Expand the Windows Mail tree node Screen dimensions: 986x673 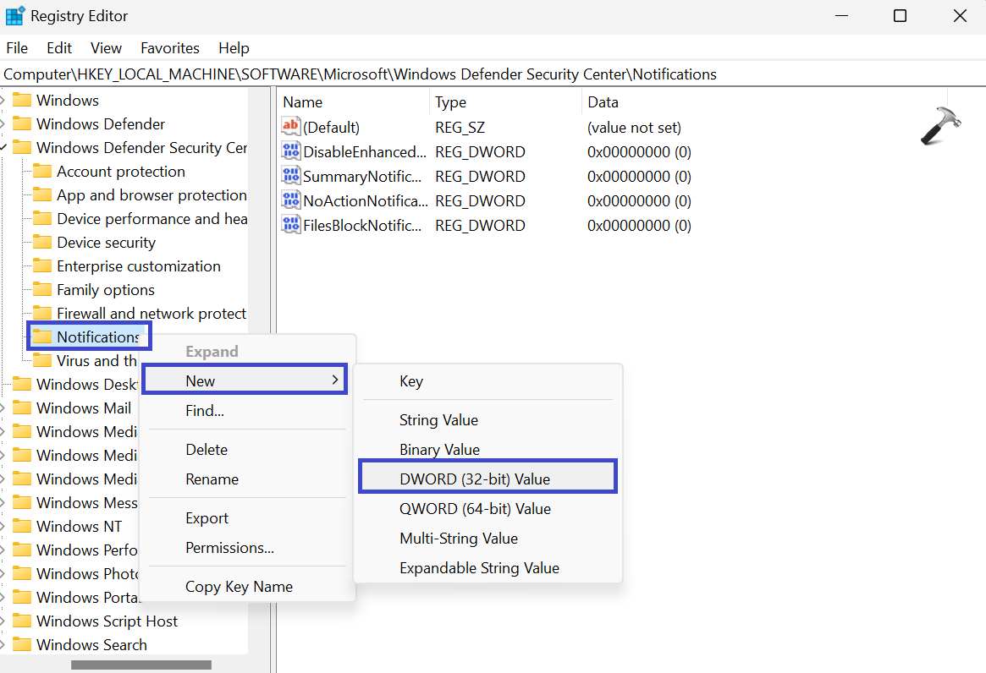click(4, 408)
